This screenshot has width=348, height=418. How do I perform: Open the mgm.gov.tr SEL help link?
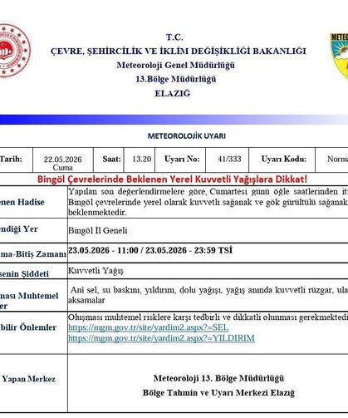[149, 327]
